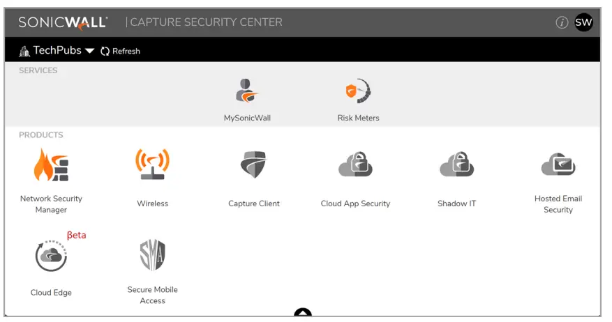Click the Cloud App Security label
Viewport: 612px width, 322px height.
[355, 204]
